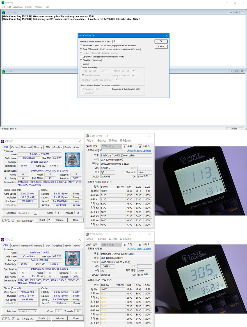This screenshot has width=247, height=327.
Task: Close the Main thread child window
Action: point(242,13)
